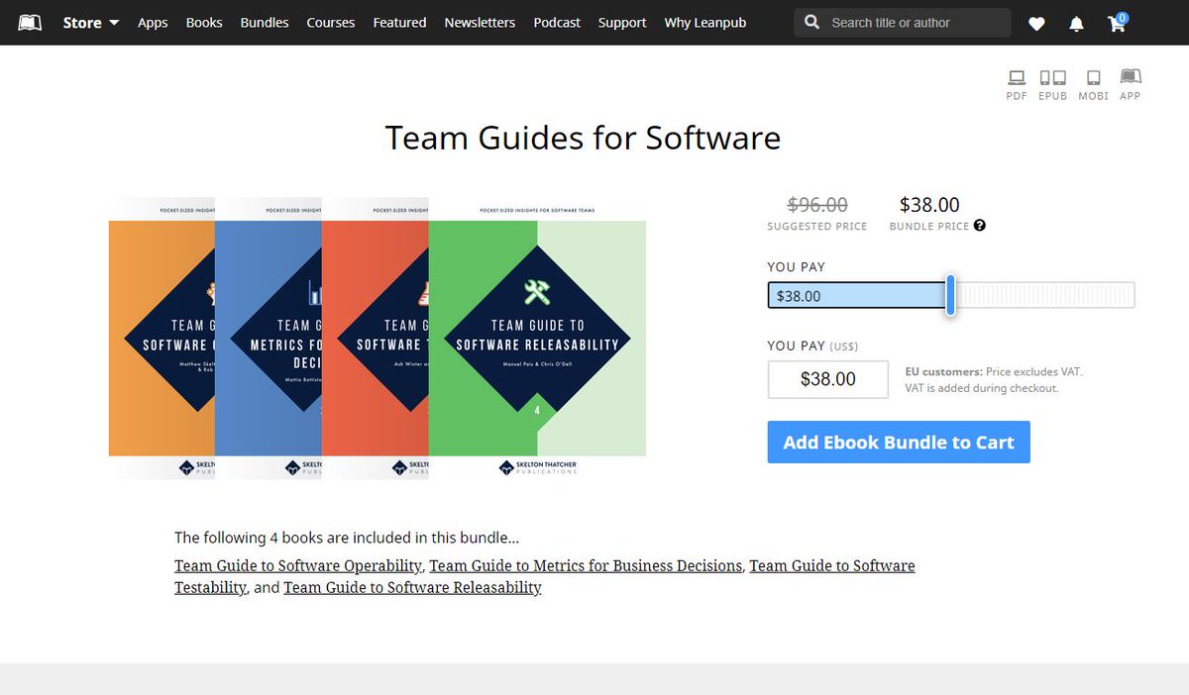This screenshot has height=695, width=1189.
Task: Open the Apps menu item
Action: click(153, 22)
